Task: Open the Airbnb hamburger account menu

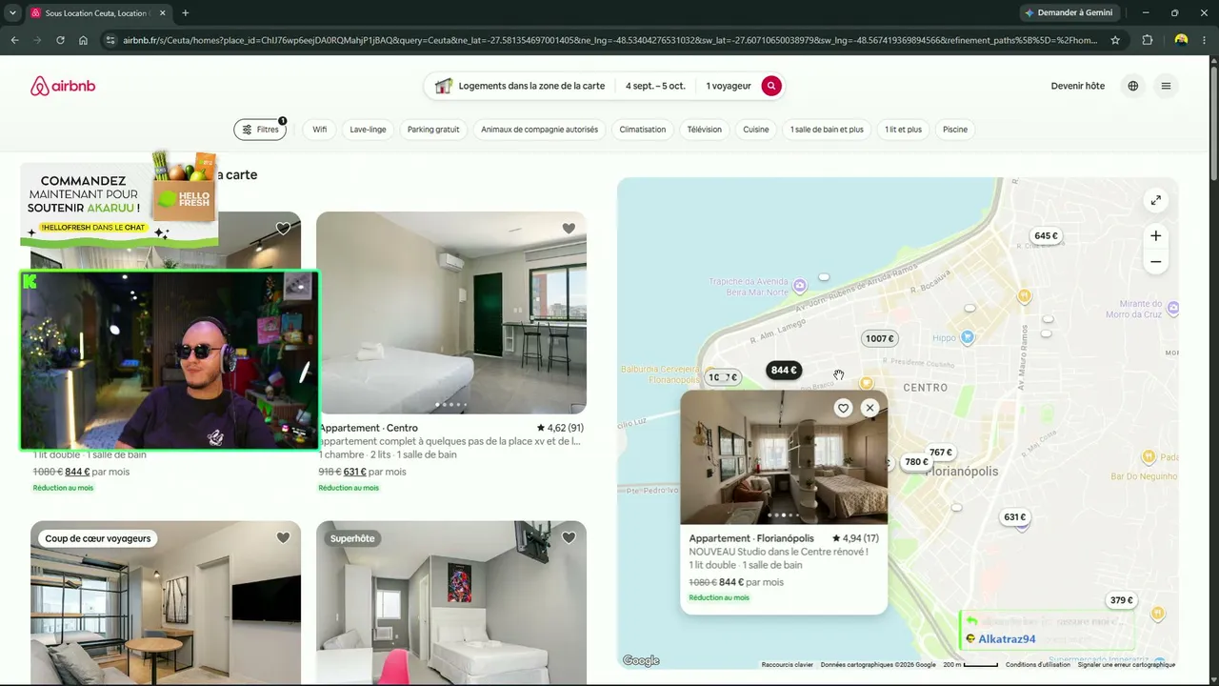Action: (1166, 86)
